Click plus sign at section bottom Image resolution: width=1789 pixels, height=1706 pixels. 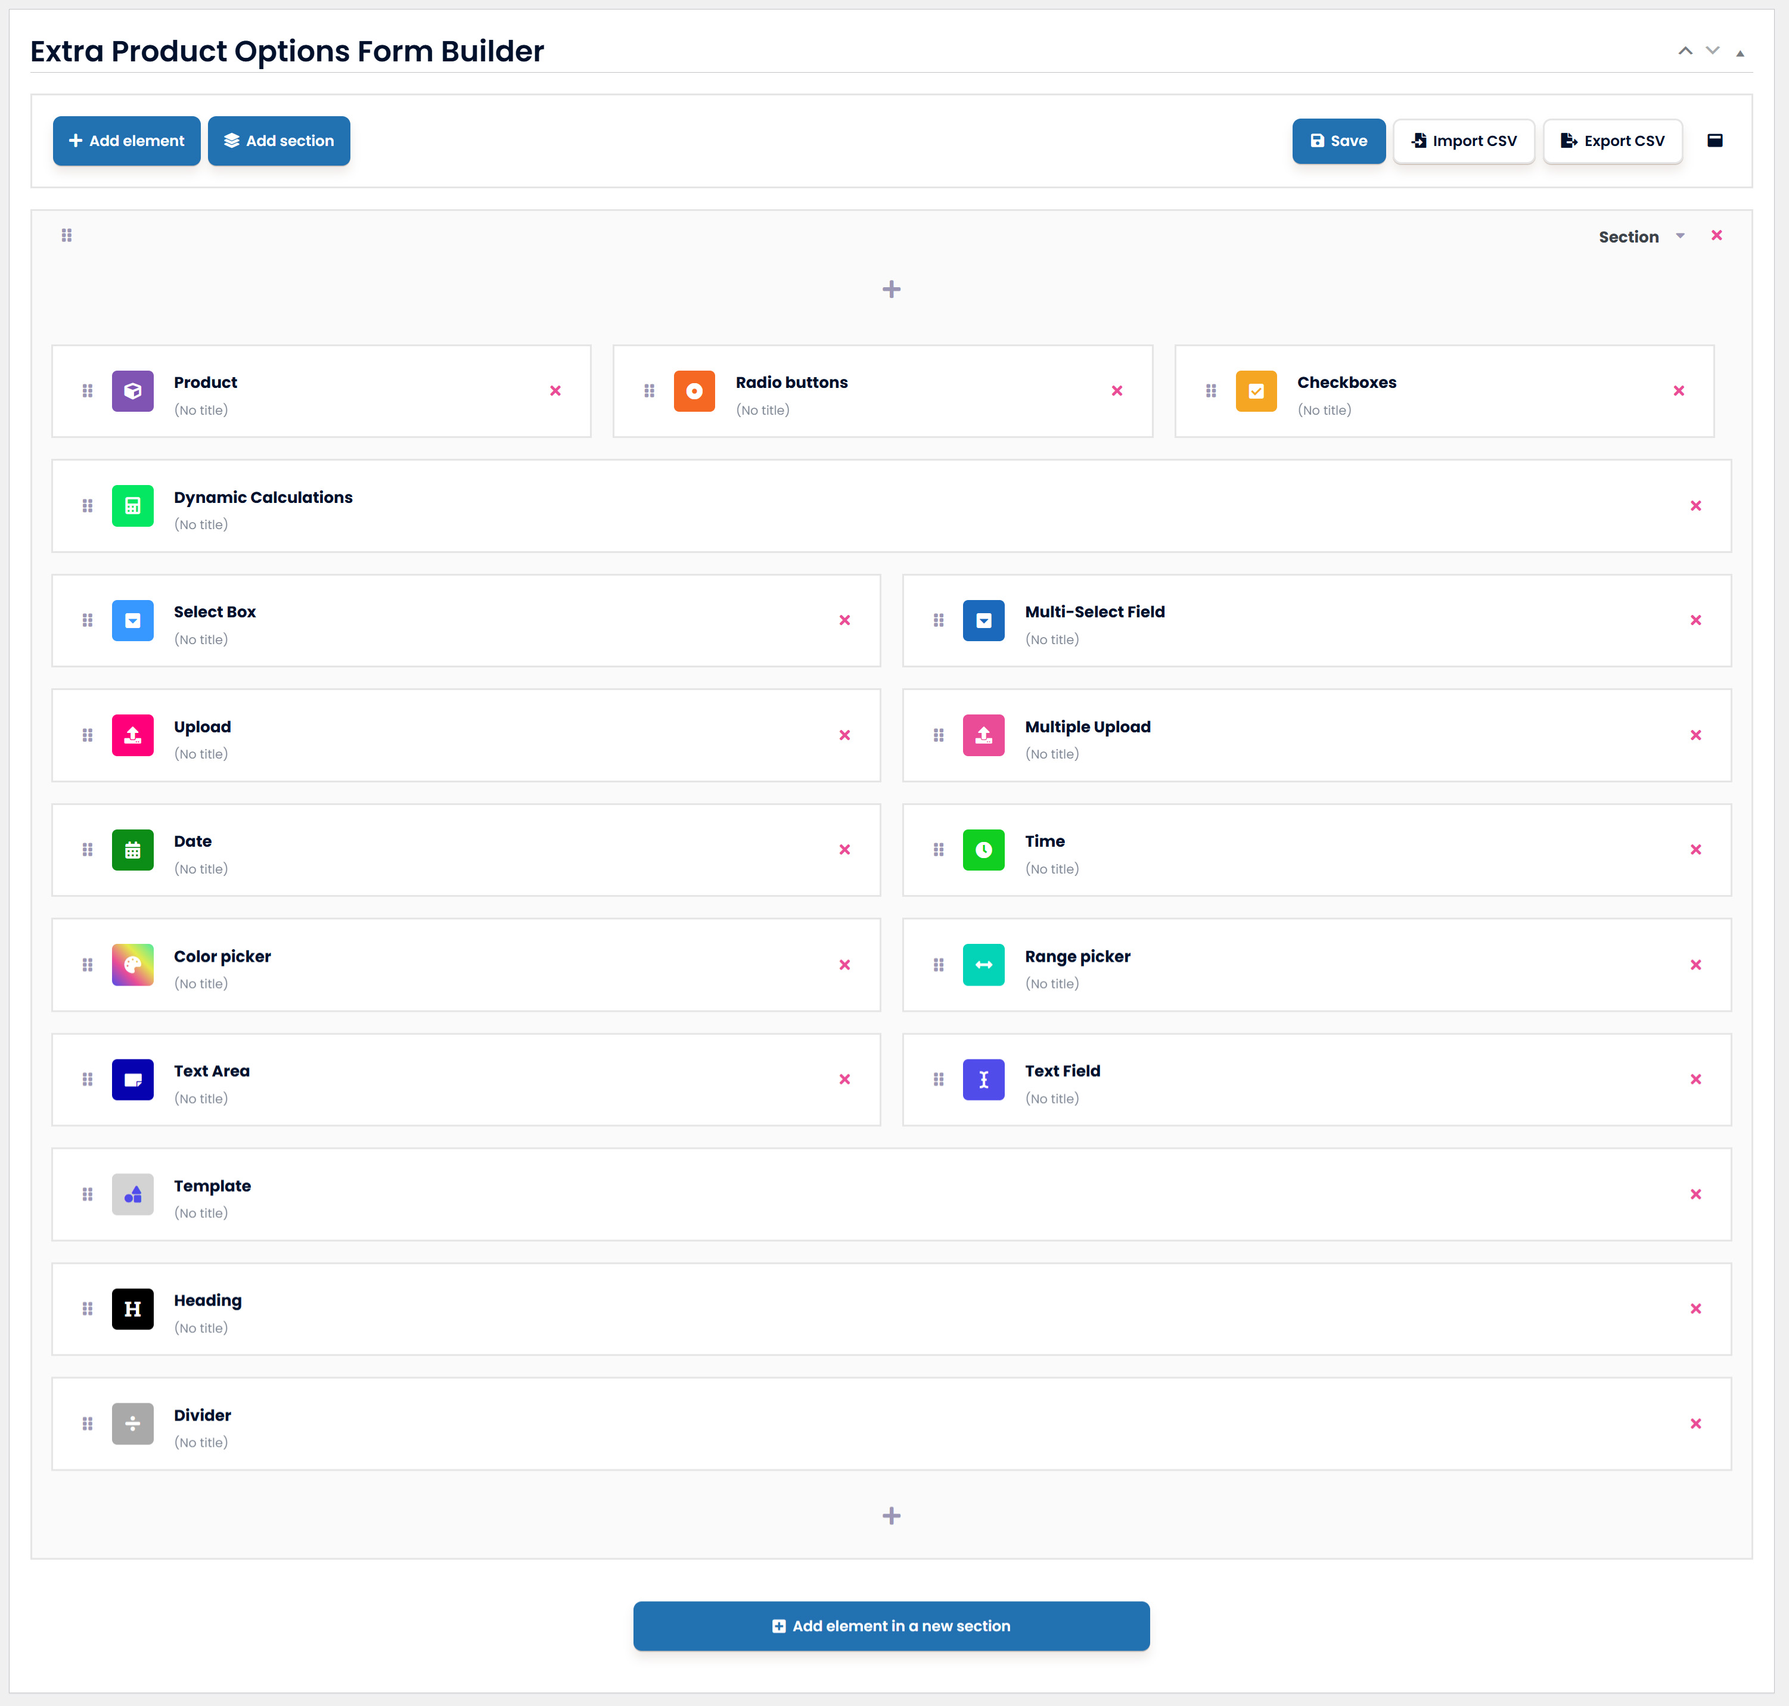[892, 1515]
